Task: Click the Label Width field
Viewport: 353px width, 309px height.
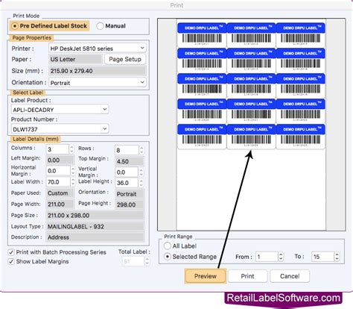Action: click(x=58, y=182)
